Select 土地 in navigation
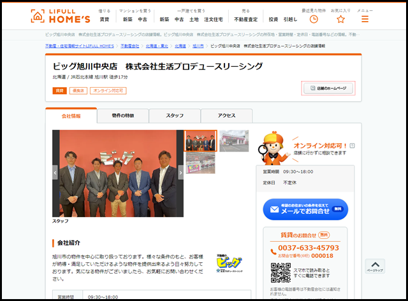Viewport: 408px width, 301px height. pos(194,19)
